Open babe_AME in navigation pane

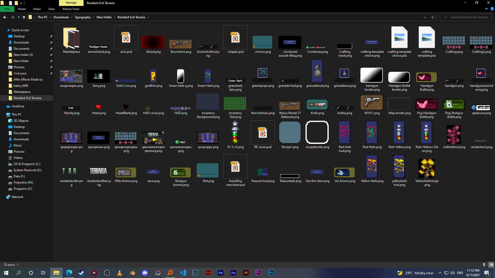coord(21,86)
